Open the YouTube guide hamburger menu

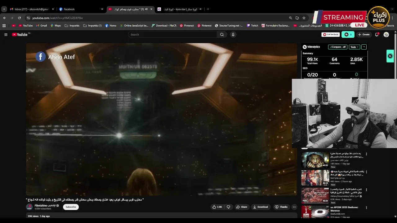point(6,35)
